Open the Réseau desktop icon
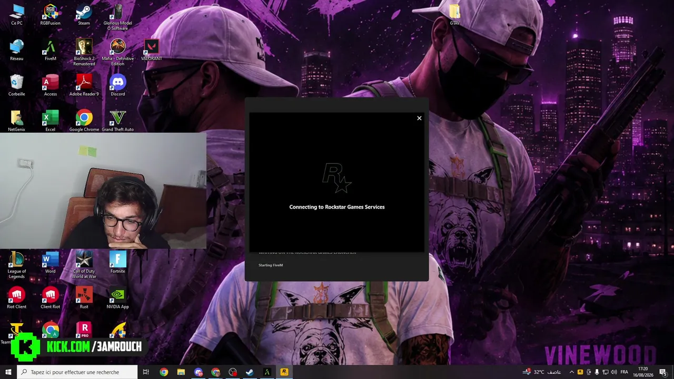The image size is (674, 379). coord(17,50)
